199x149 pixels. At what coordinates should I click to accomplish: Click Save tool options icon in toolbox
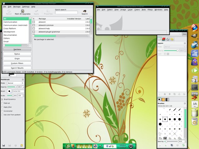[x=3, y=146]
